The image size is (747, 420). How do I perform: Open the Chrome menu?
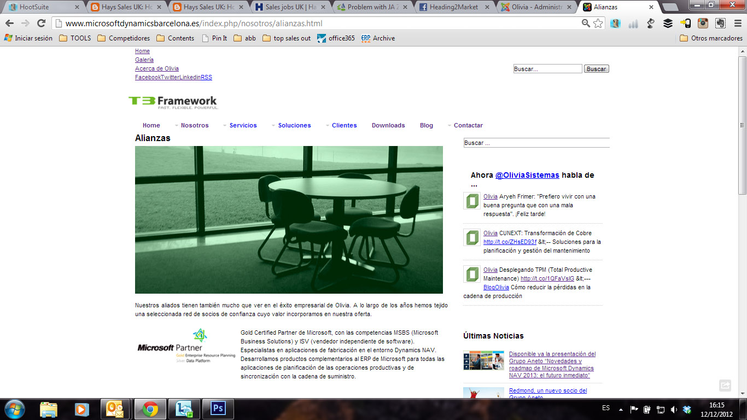[737, 24]
